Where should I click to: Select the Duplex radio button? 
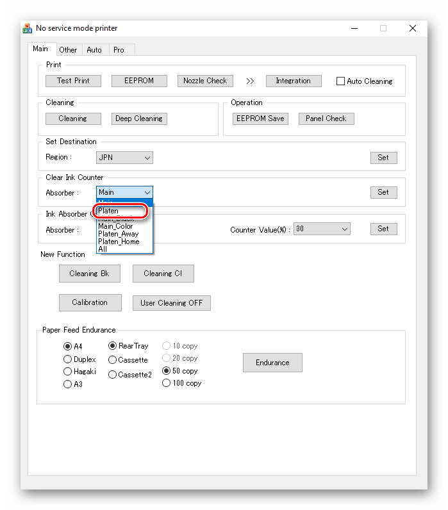[68, 359]
